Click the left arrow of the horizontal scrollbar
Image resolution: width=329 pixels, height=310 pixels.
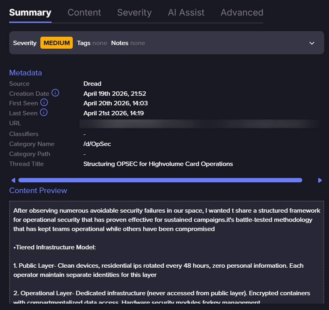[13, 180]
